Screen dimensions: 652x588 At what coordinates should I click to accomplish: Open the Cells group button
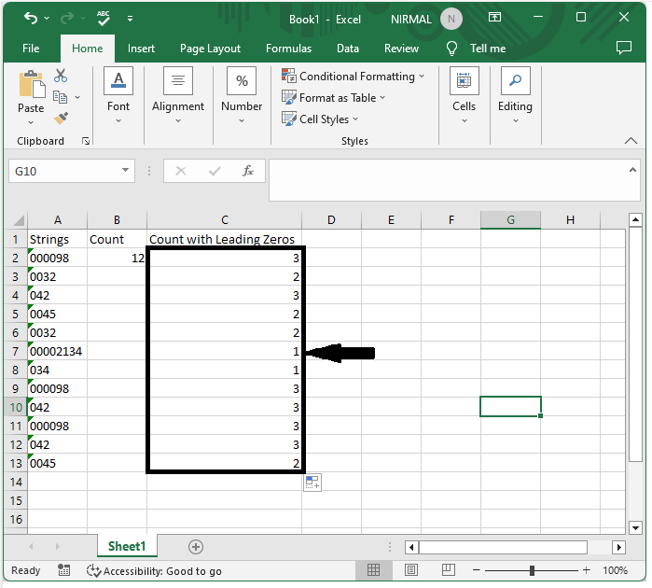click(465, 96)
